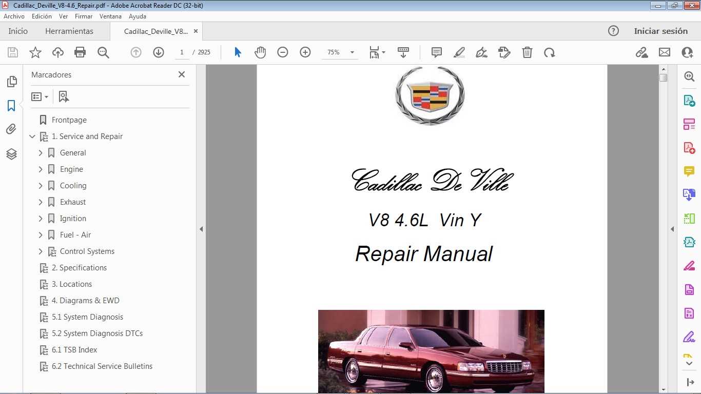Share a link to file icon
701x394 pixels.
click(x=641, y=52)
